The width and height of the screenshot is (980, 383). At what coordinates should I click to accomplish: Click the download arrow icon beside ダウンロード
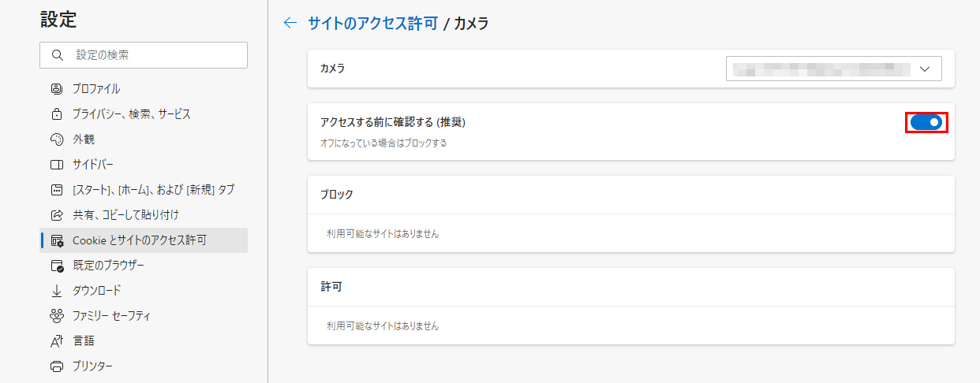(56, 291)
